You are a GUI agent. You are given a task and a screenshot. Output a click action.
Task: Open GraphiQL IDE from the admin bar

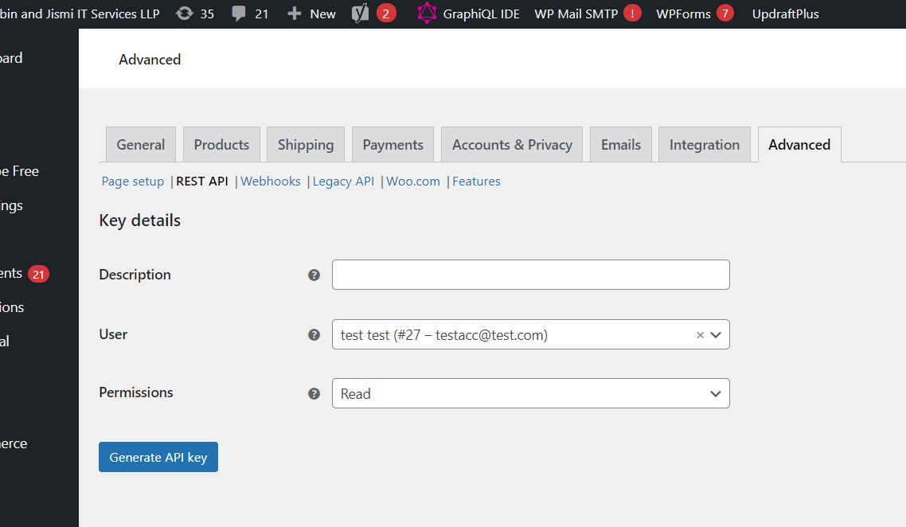tap(469, 14)
